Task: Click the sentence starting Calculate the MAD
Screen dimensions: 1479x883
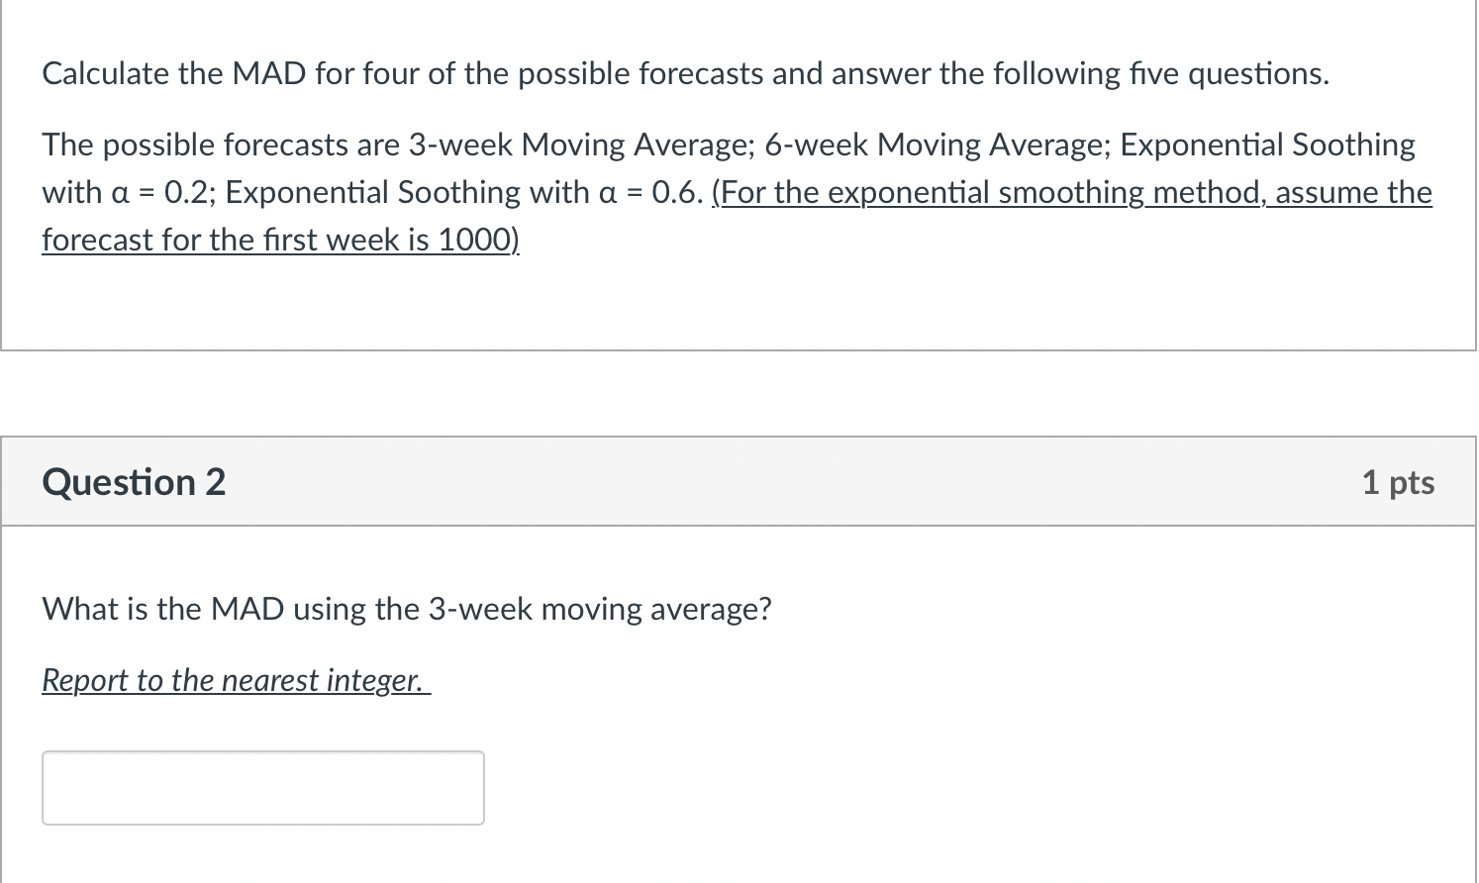Action: pyautogui.click(x=685, y=74)
